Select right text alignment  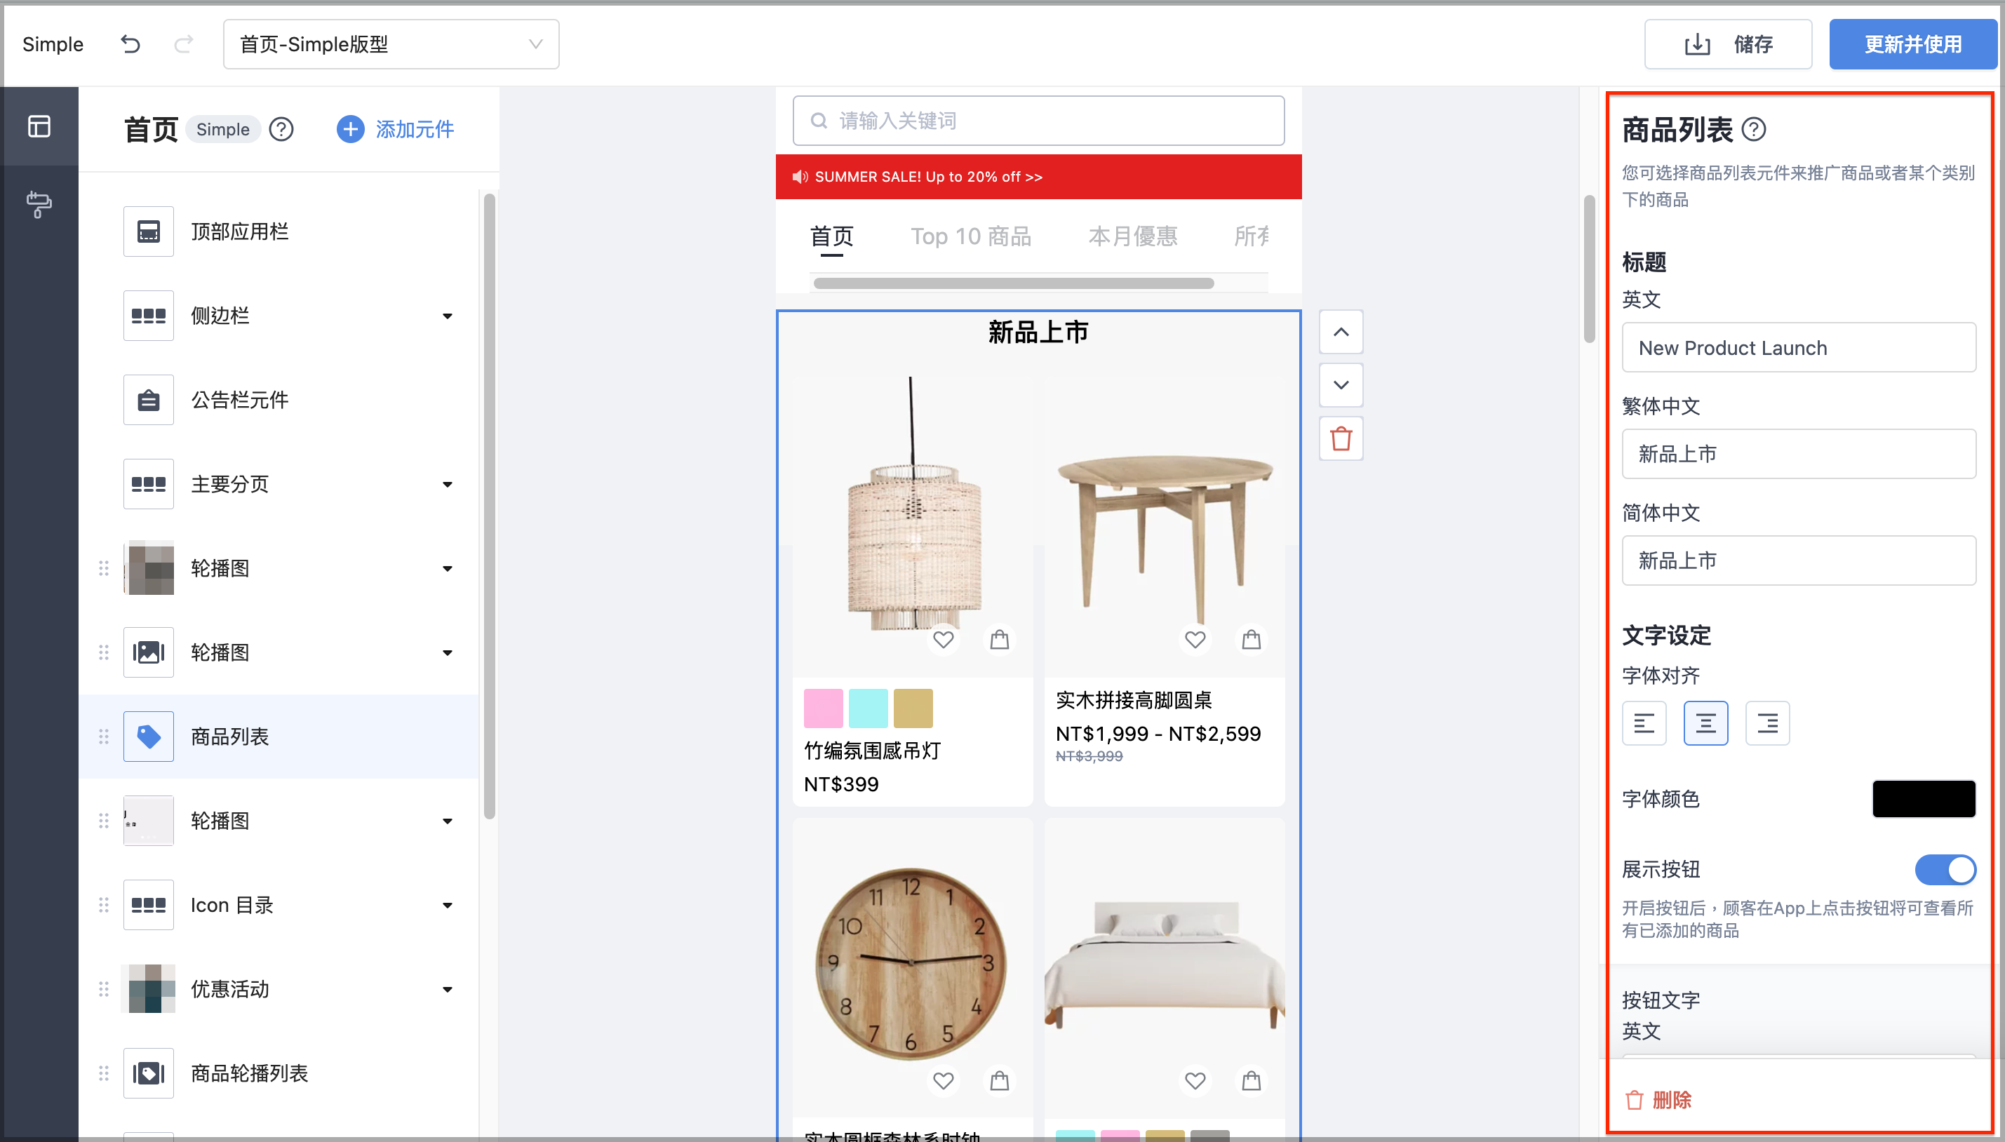[1768, 723]
